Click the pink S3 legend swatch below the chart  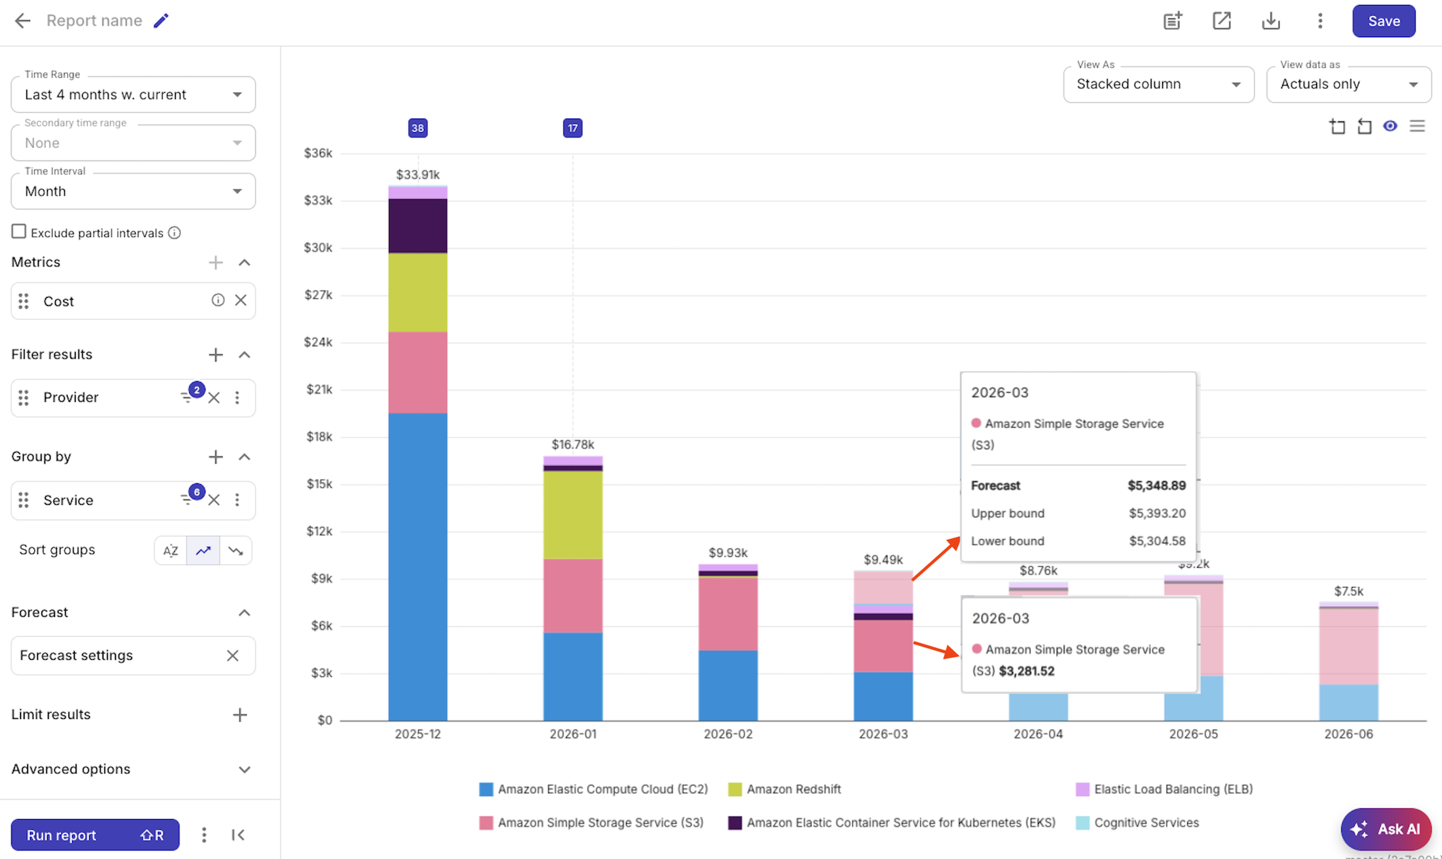(485, 823)
